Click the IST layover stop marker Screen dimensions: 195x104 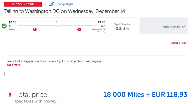tap(57, 26)
